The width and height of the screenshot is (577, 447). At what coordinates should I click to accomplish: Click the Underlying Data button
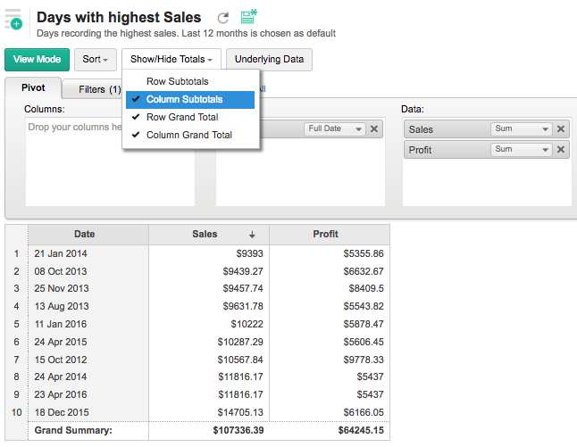click(x=269, y=60)
